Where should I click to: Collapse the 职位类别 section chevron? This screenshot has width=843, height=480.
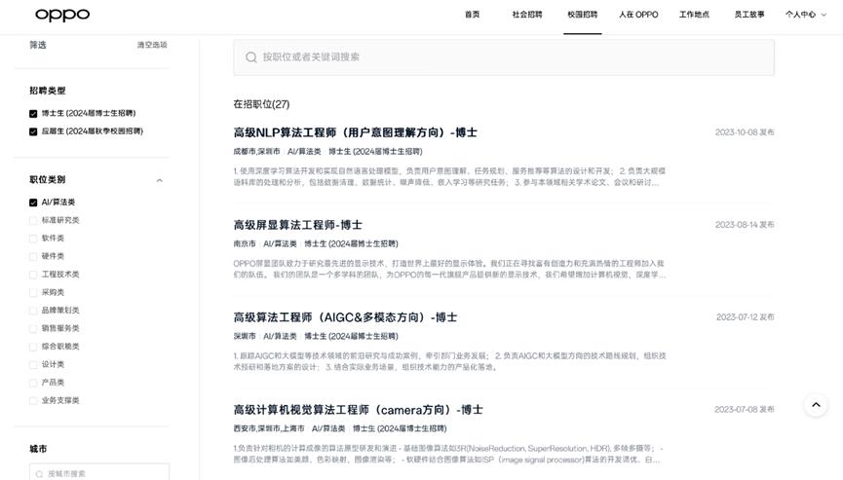coord(160,180)
